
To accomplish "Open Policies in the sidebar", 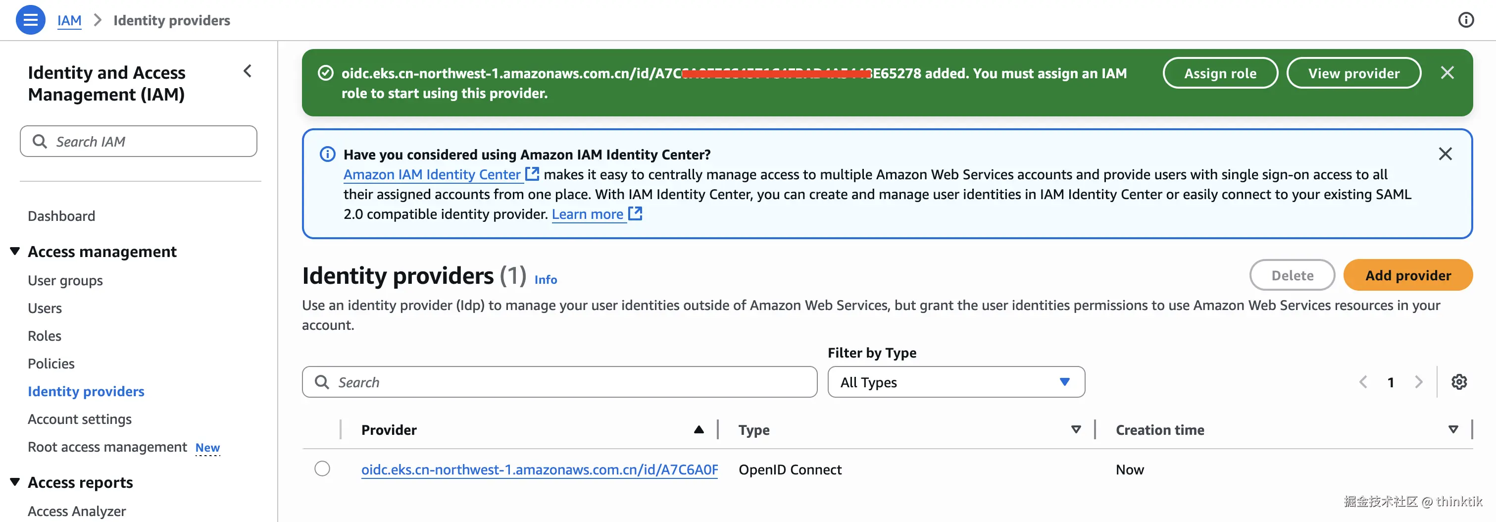I will coord(51,364).
